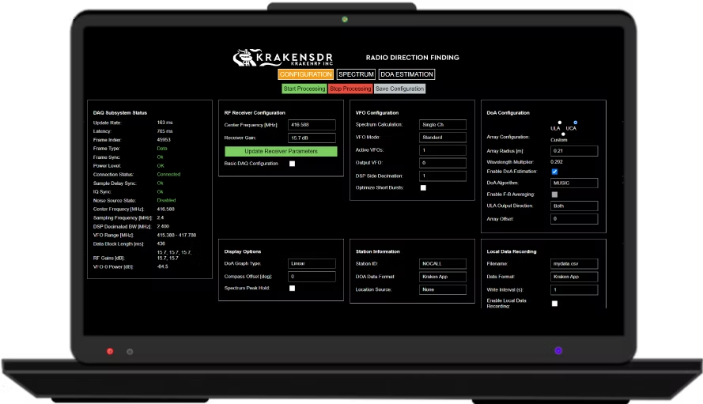The image size is (703, 404).
Task: Uncheck Enable DoA Estimation checkbox
Action: 554,172
